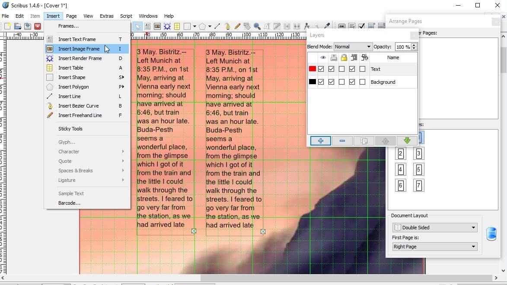Click the Open document toolbar icon
Viewport: 507px width, 285px height.
[17, 26]
